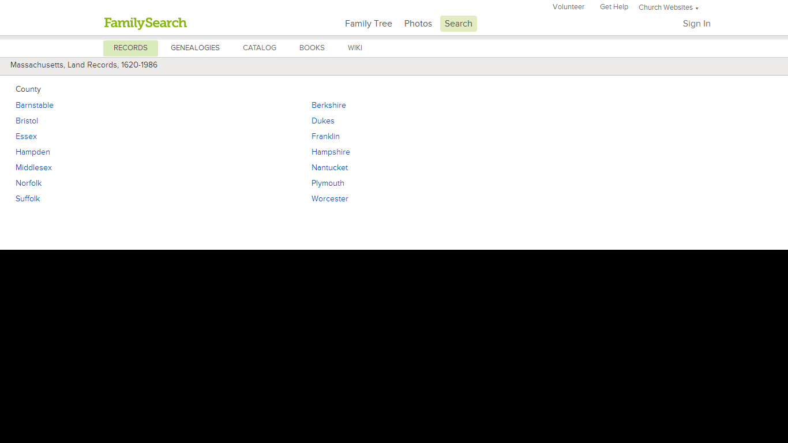788x443 pixels.
Task: Select the Search menu item
Action: [459, 24]
